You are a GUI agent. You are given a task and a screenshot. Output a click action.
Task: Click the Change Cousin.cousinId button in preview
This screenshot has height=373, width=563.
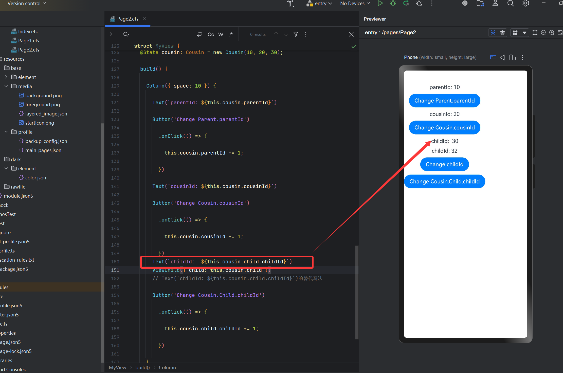click(444, 128)
